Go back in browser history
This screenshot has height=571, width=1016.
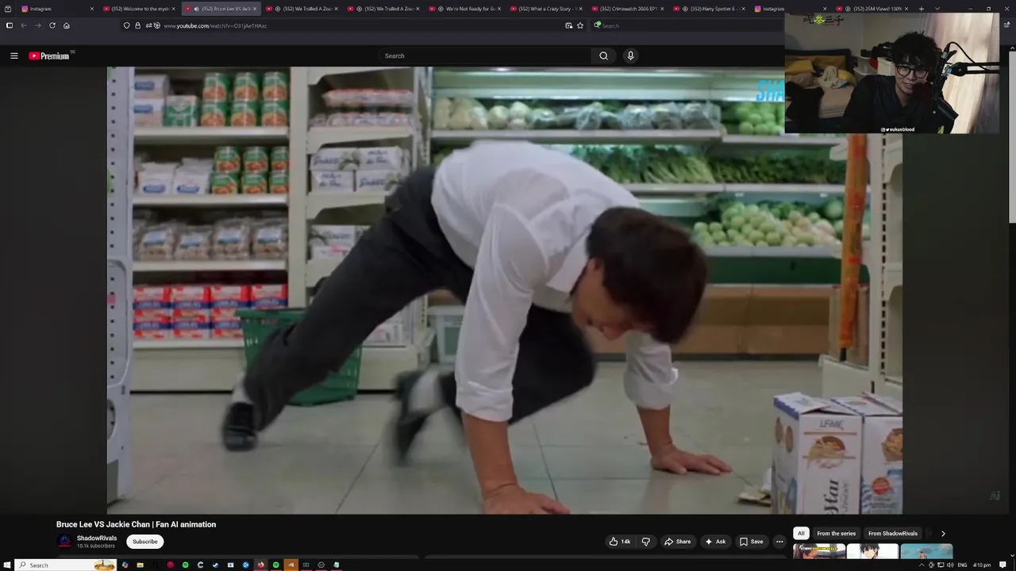coord(24,25)
